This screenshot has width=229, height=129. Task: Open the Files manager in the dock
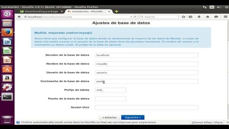7,23
